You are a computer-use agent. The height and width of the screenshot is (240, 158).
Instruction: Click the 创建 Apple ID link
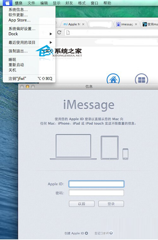coord(74,233)
